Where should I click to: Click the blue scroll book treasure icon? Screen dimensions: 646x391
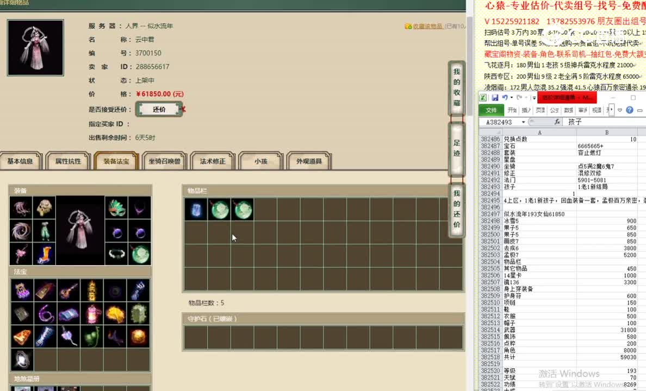(x=69, y=314)
